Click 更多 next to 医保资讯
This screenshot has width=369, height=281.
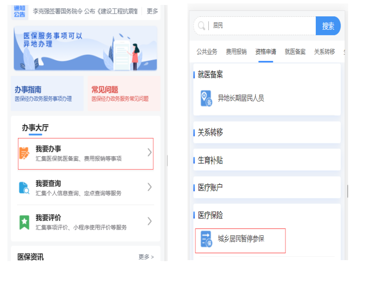point(146,257)
